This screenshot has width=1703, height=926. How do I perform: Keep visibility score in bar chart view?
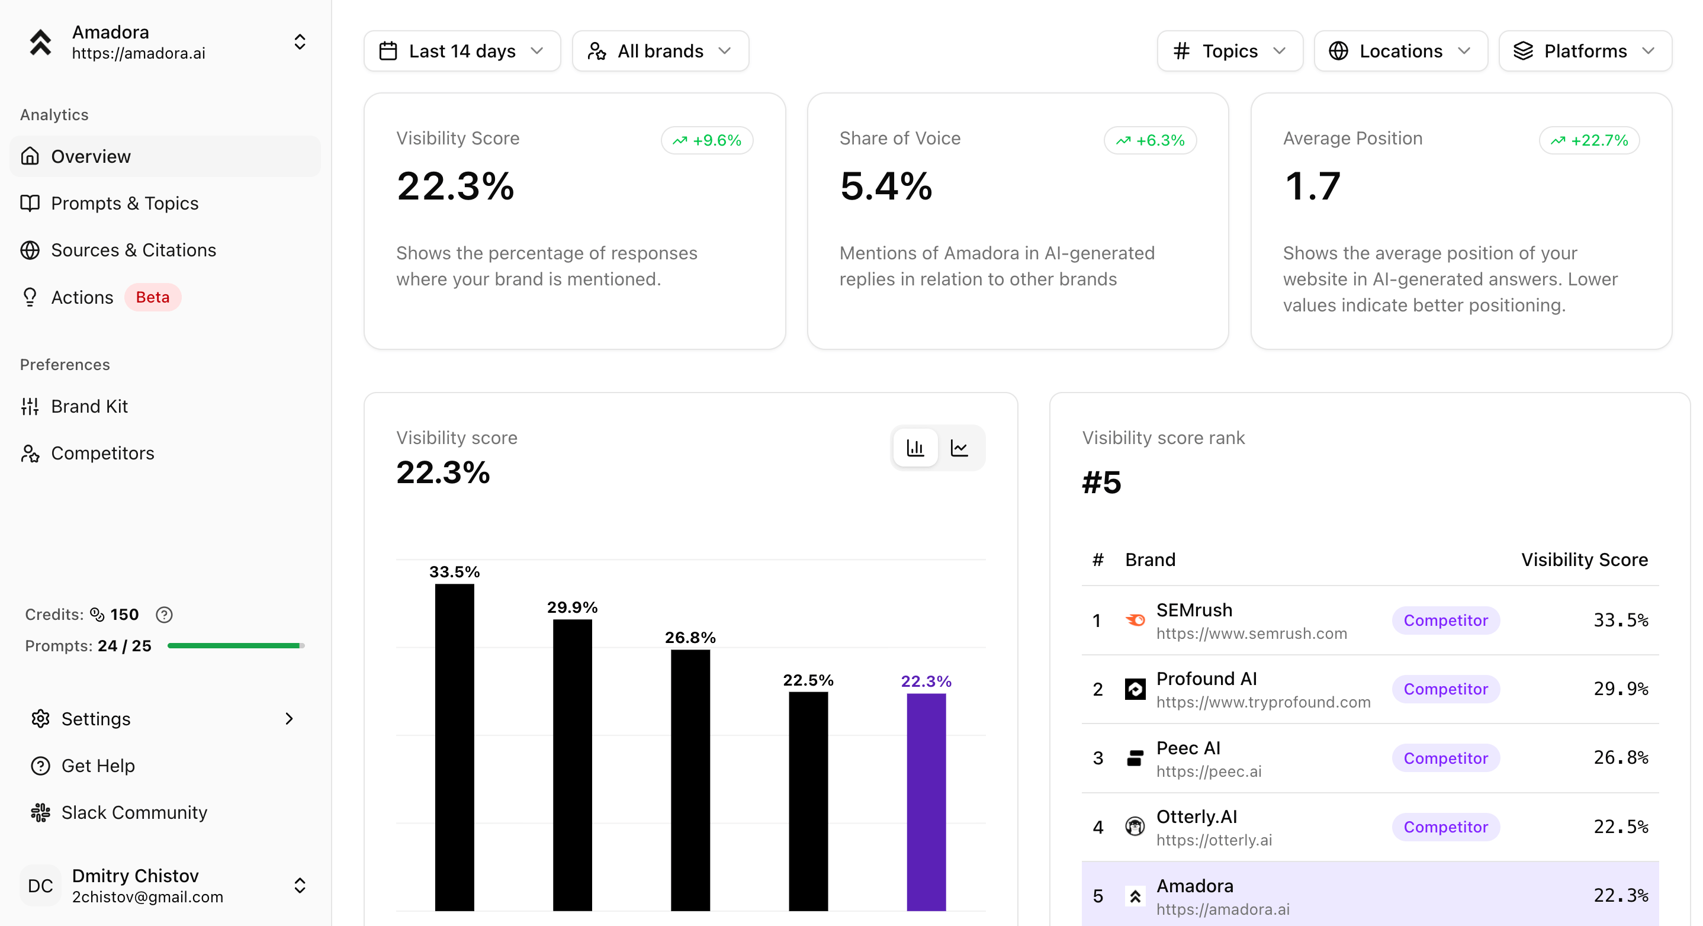915,448
